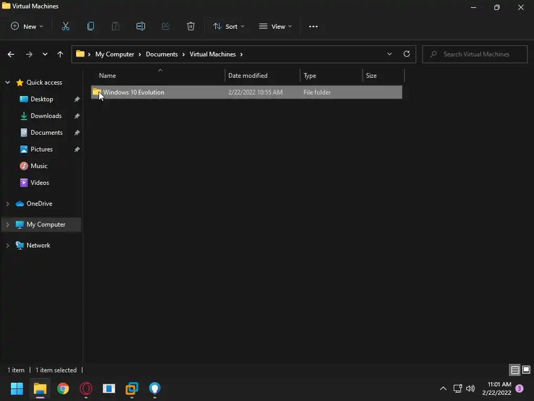Screen dimensions: 534x401
Task: Open the notification badge showing 3
Action: click(519, 388)
